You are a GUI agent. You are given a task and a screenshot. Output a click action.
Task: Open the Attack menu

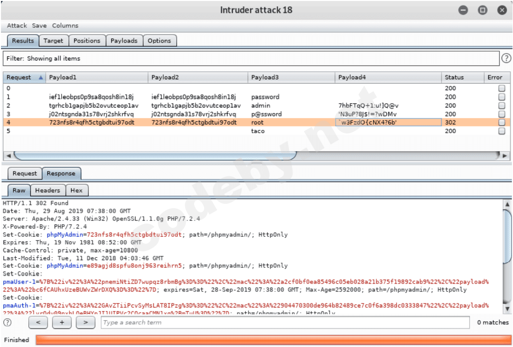point(17,25)
